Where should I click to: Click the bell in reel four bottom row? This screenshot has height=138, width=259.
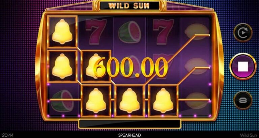163,101
